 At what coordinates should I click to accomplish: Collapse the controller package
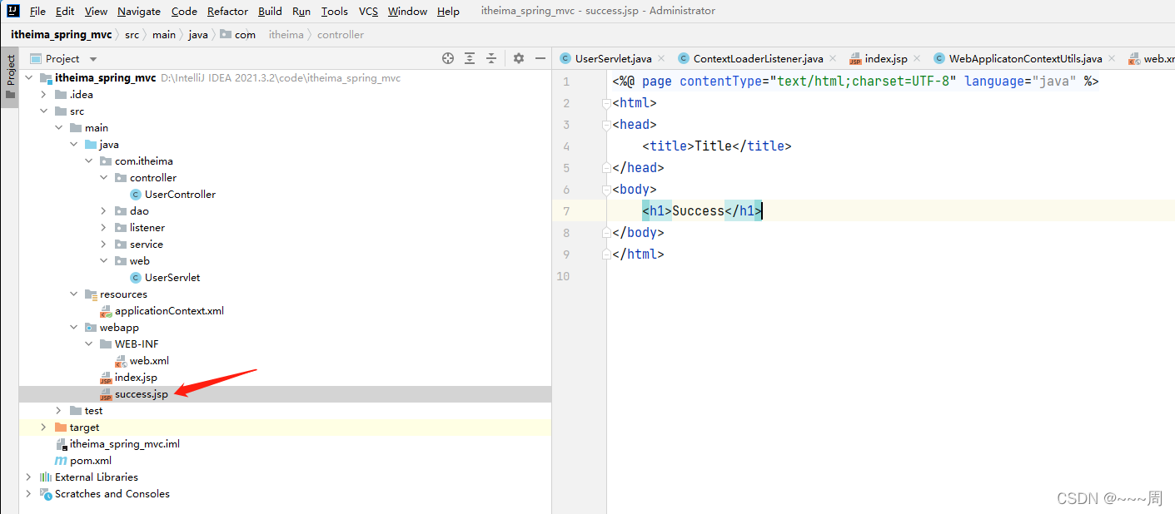point(104,178)
